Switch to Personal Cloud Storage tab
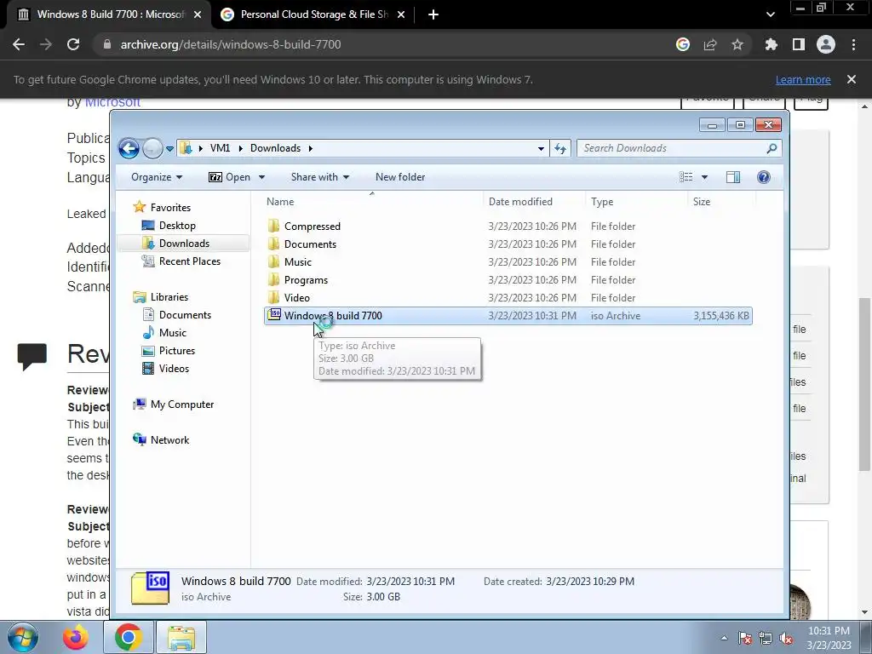872x654 pixels. [313, 14]
